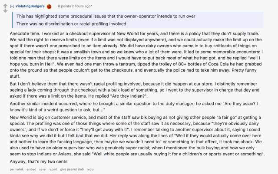Collapse the comment using the [–] toggle
Viewport: 278px width, 174px height.
click(x=12, y=6)
